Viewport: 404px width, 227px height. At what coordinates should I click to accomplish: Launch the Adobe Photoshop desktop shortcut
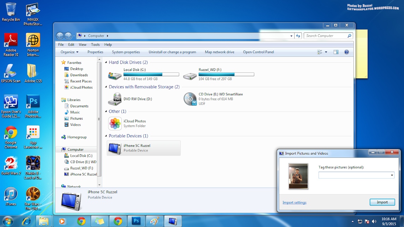tap(33, 106)
